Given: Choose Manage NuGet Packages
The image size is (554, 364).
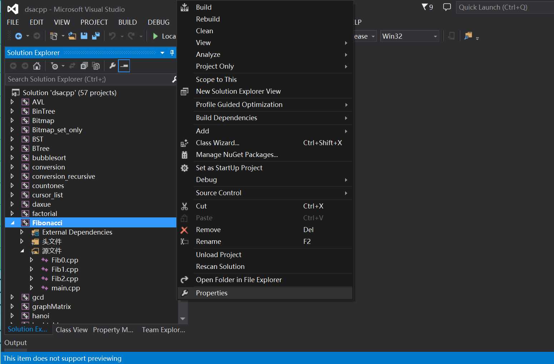Looking at the screenshot, I should tap(265, 154).
